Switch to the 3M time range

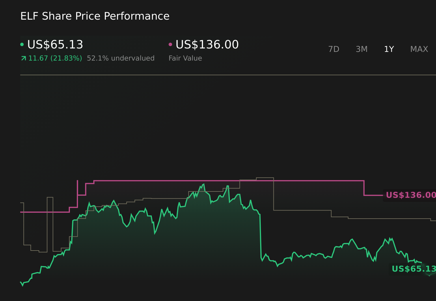coord(361,49)
